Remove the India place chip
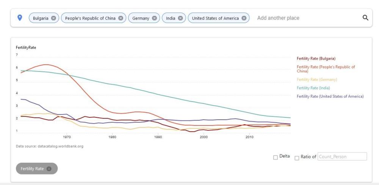The image size is (379, 185). click(x=180, y=18)
